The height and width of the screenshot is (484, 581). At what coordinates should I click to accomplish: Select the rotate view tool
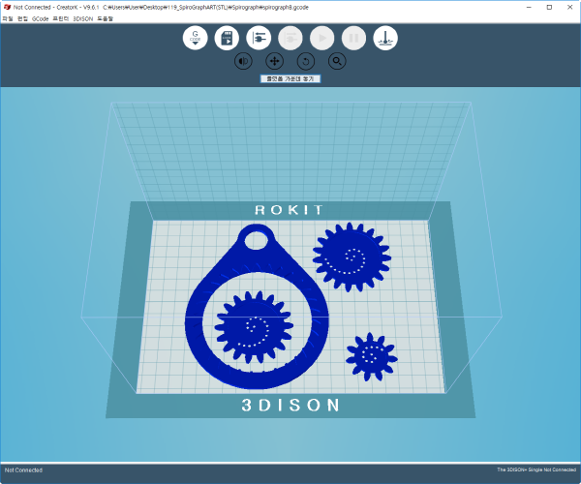click(x=306, y=61)
